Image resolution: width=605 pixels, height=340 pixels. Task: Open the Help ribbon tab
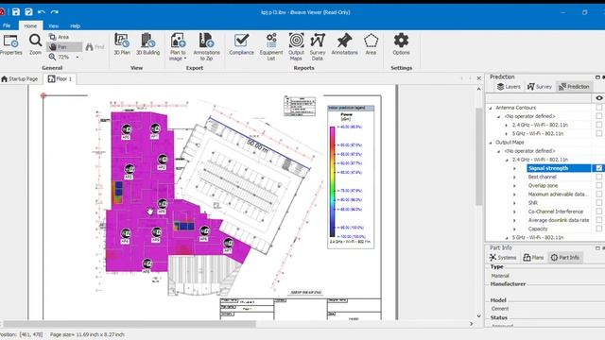76,25
